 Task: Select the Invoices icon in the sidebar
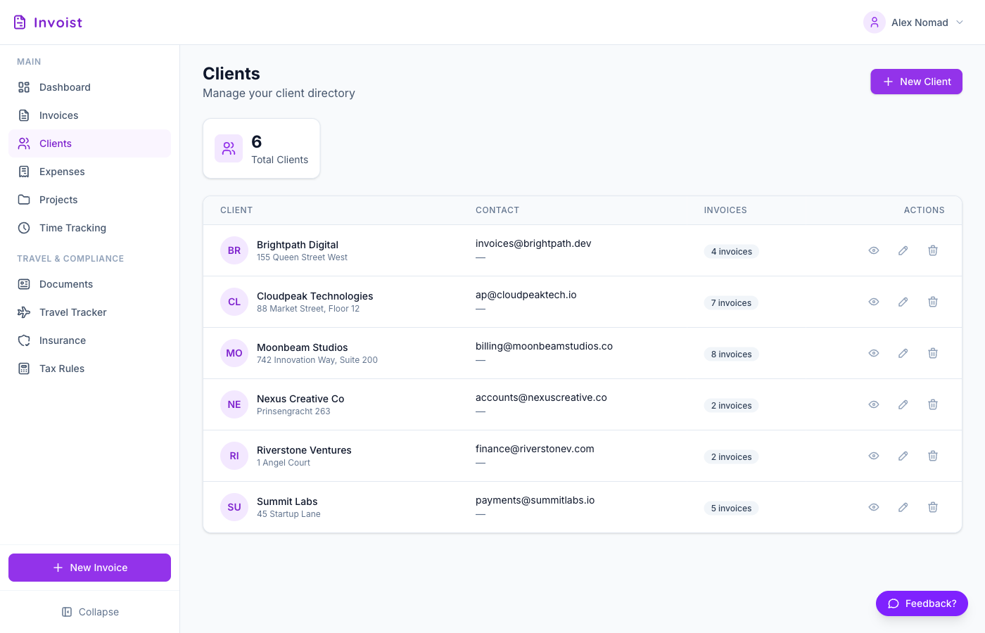[x=23, y=115]
